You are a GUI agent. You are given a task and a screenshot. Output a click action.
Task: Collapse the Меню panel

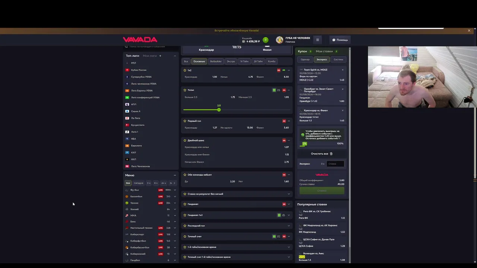point(175,175)
